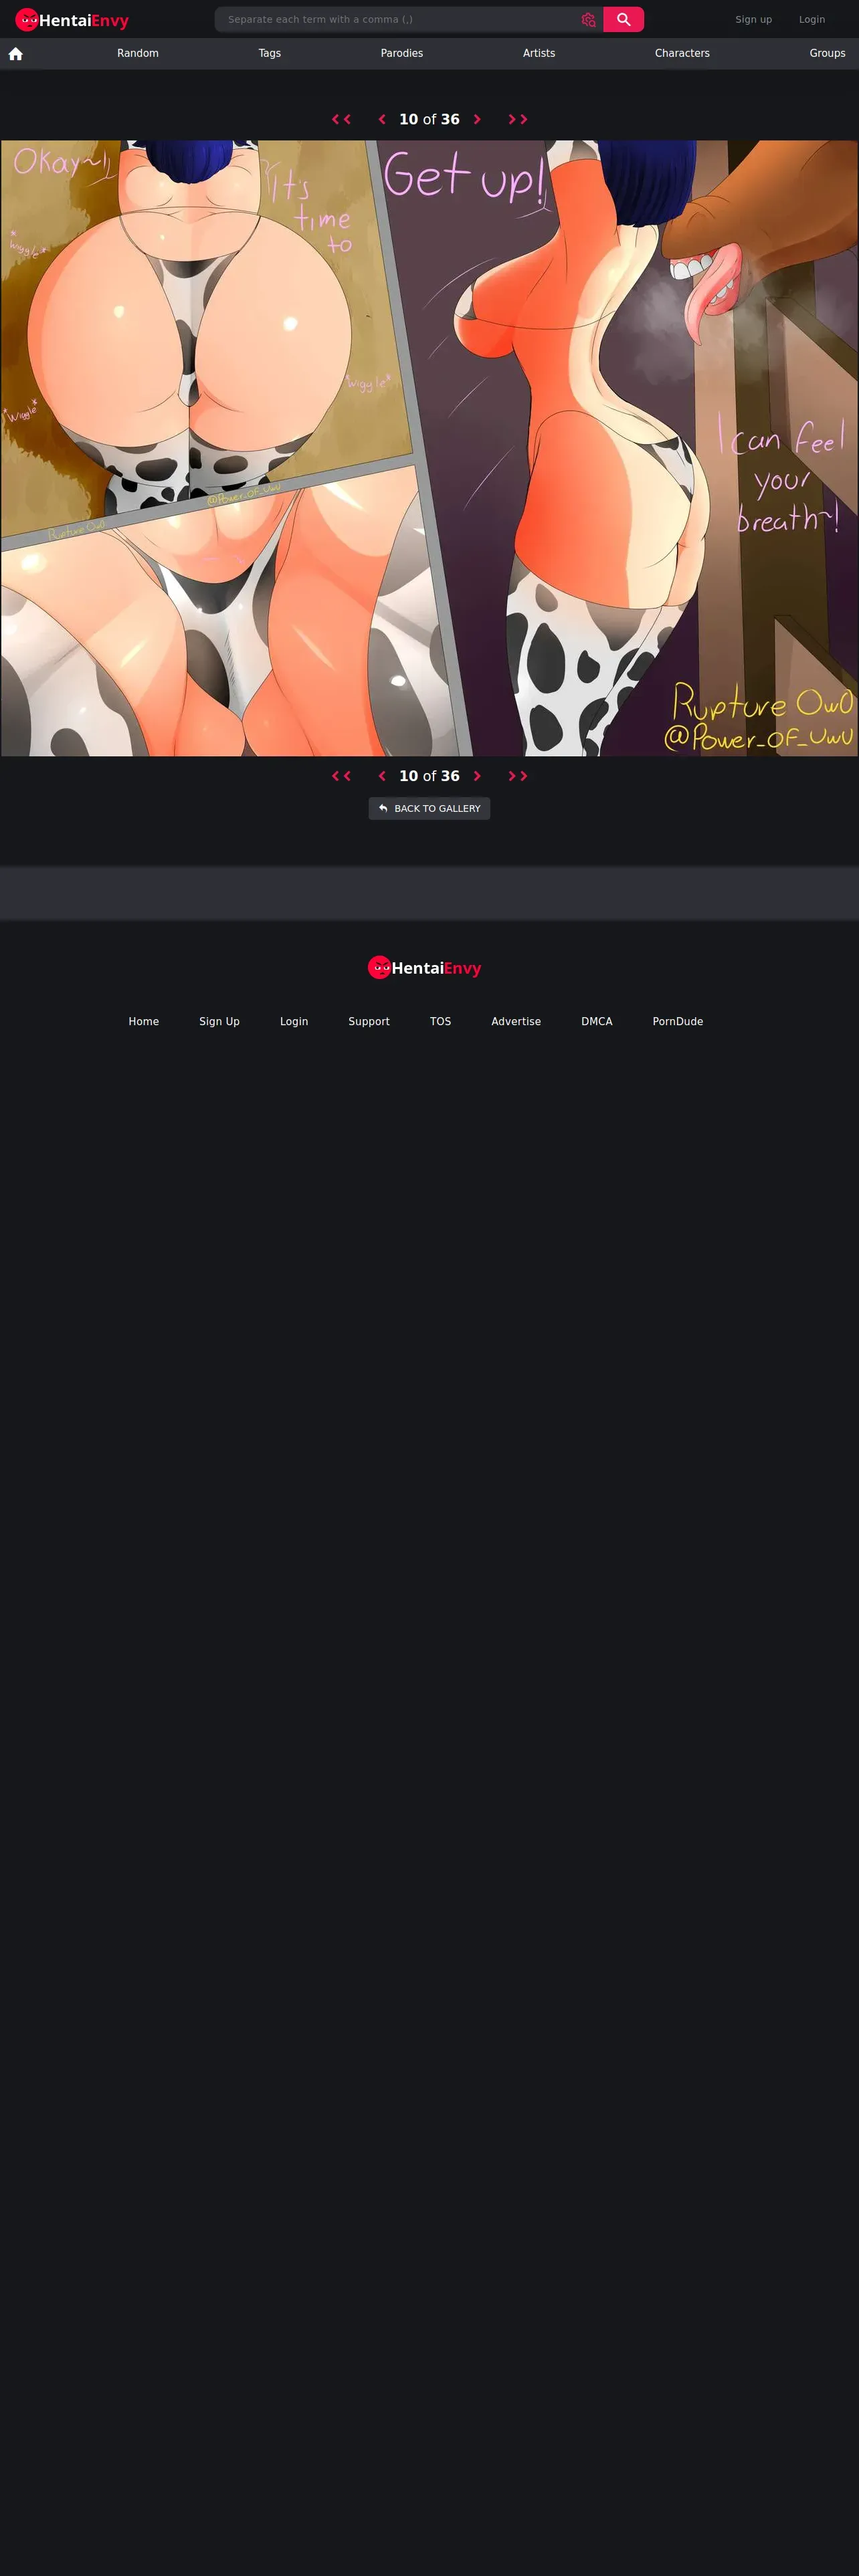
Task: Open the Parodies menu item
Action: click(x=402, y=53)
